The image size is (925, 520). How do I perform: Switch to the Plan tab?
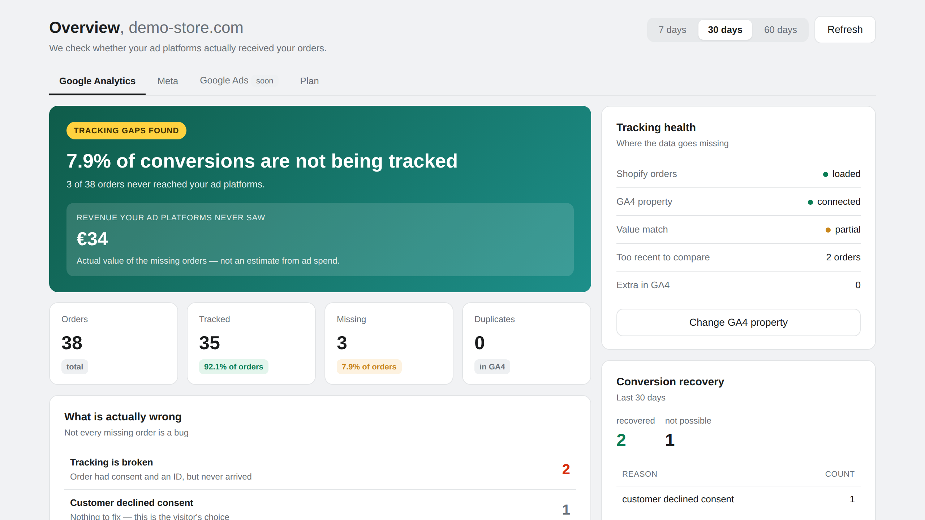click(309, 81)
